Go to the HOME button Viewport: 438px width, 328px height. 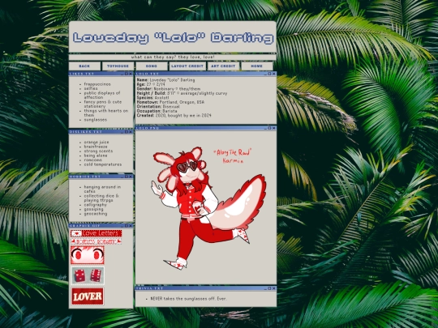(x=256, y=66)
